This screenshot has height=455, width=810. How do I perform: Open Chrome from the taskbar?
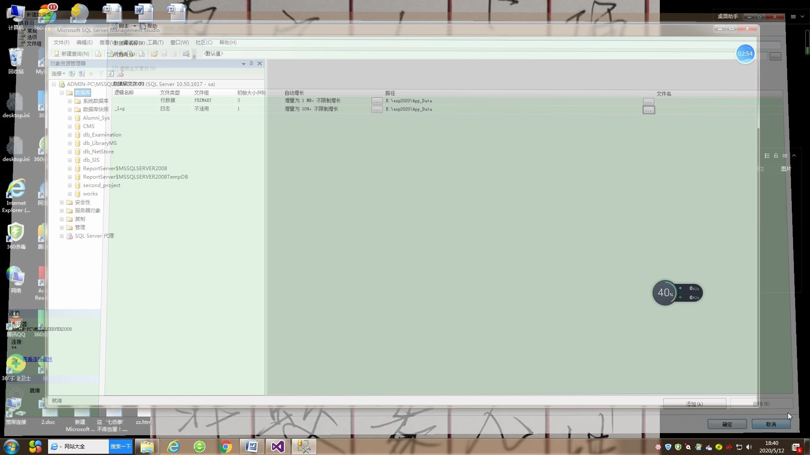click(226, 447)
